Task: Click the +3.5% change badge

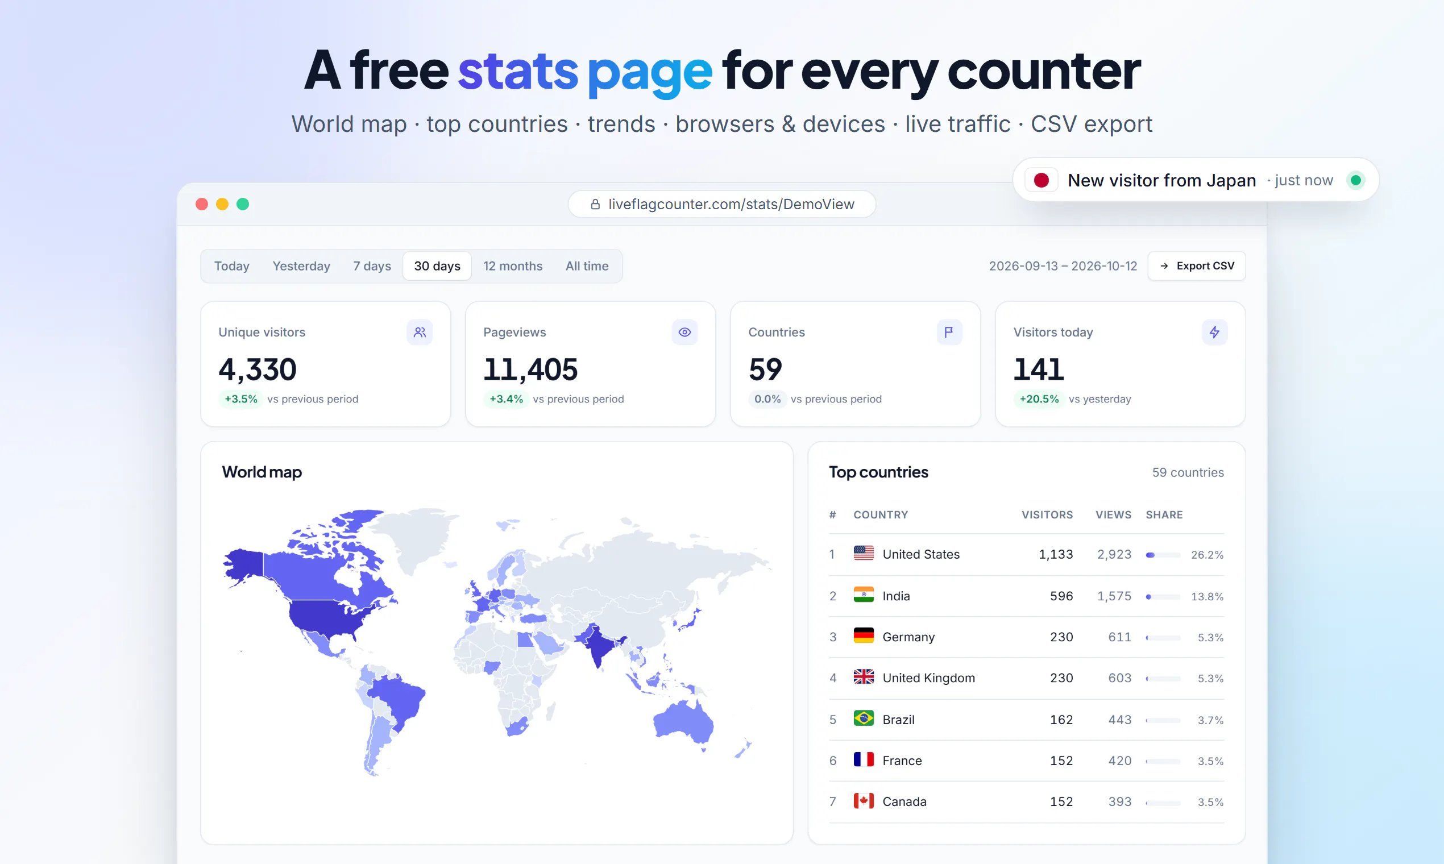Action: 240,399
